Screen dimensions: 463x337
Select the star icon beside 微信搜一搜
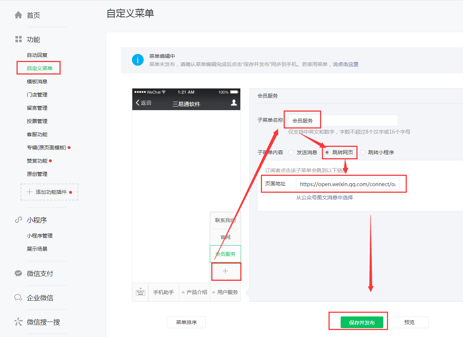coord(18,322)
